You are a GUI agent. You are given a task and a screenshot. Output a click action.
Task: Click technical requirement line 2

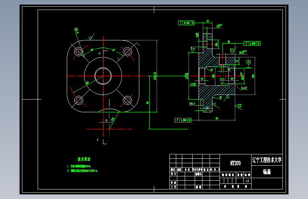82,171
